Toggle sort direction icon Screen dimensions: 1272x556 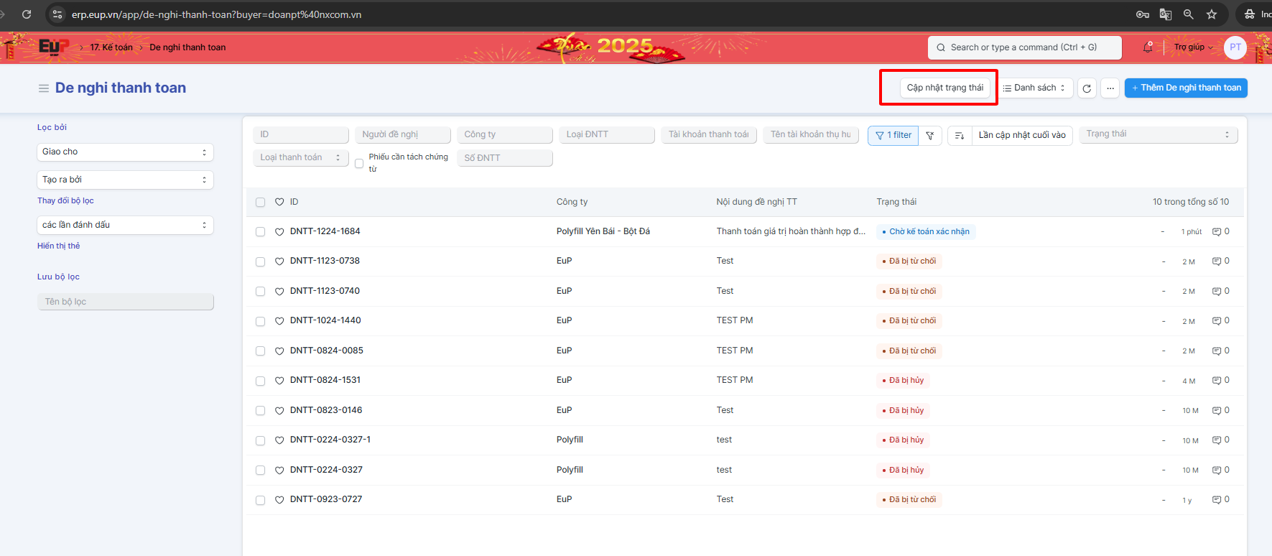click(x=960, y=136)
